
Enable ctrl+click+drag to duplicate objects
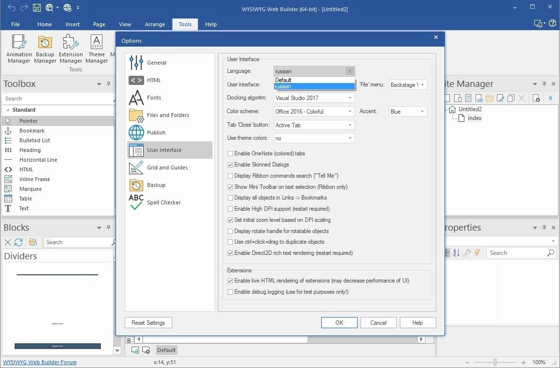click(231, 242)
